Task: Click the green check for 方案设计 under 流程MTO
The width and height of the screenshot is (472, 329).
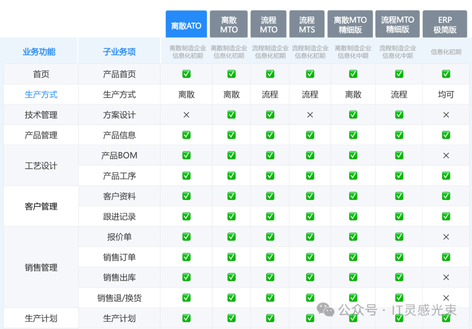Action: (270, 115)
